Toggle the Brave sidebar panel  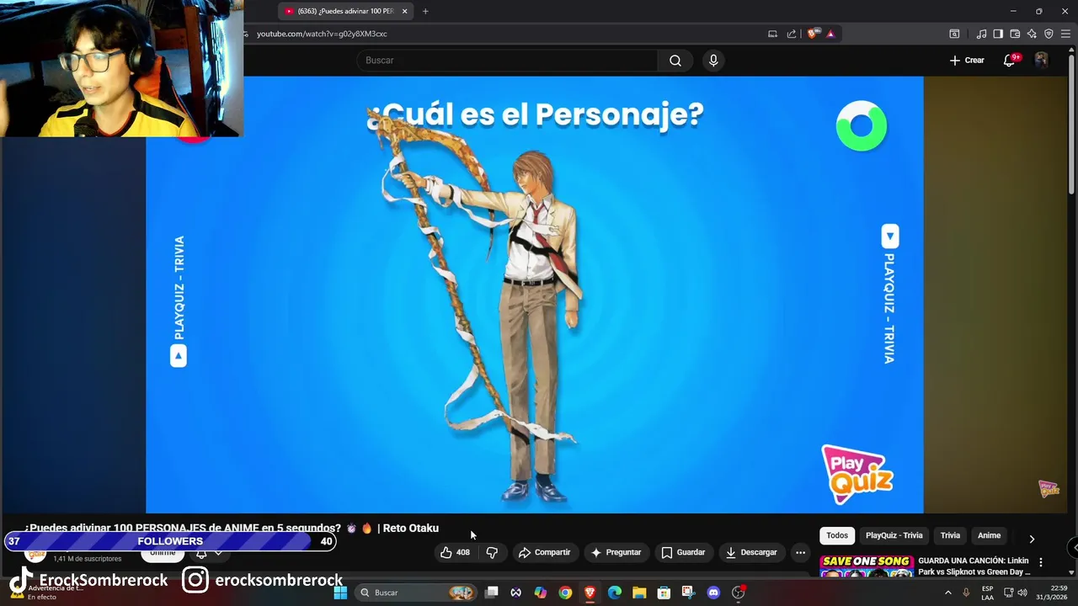pos(998,34)
